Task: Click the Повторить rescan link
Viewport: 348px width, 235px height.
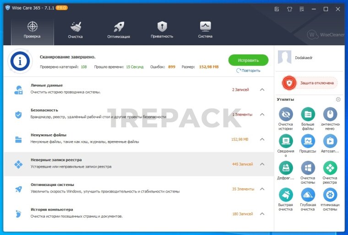Action: (248, 71)
